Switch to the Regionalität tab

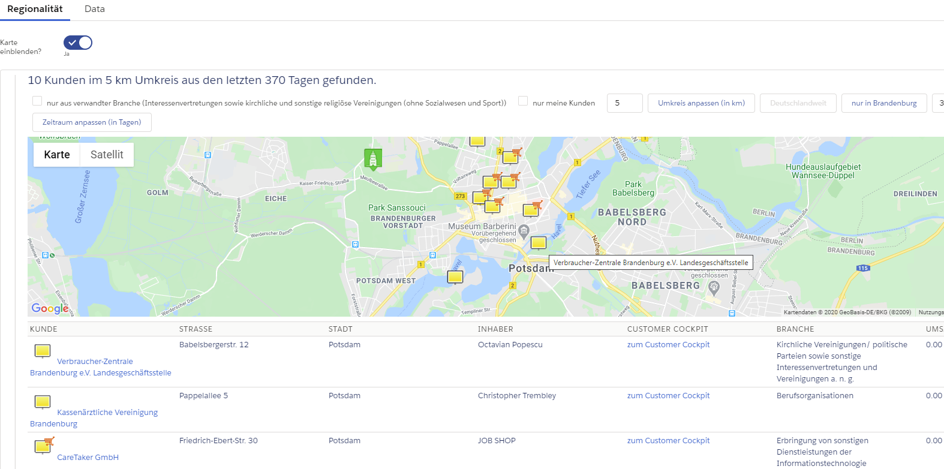click(x=35, y=9)
